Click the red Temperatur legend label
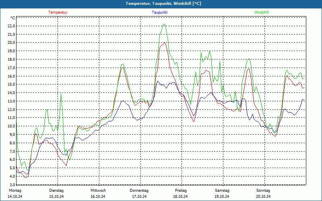This screenshot has width=322, height=201. click(58, 12)
